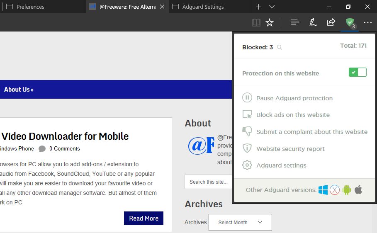Open Edge Settings and more ellipsis menu
Viewport: 377px width, 233px height.
click(x=367, y=22)
